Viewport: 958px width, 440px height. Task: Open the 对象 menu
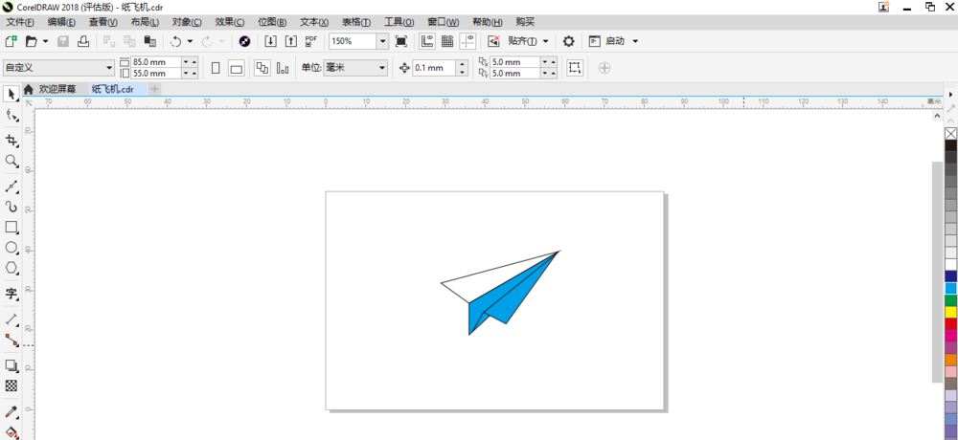pos(187,23)
